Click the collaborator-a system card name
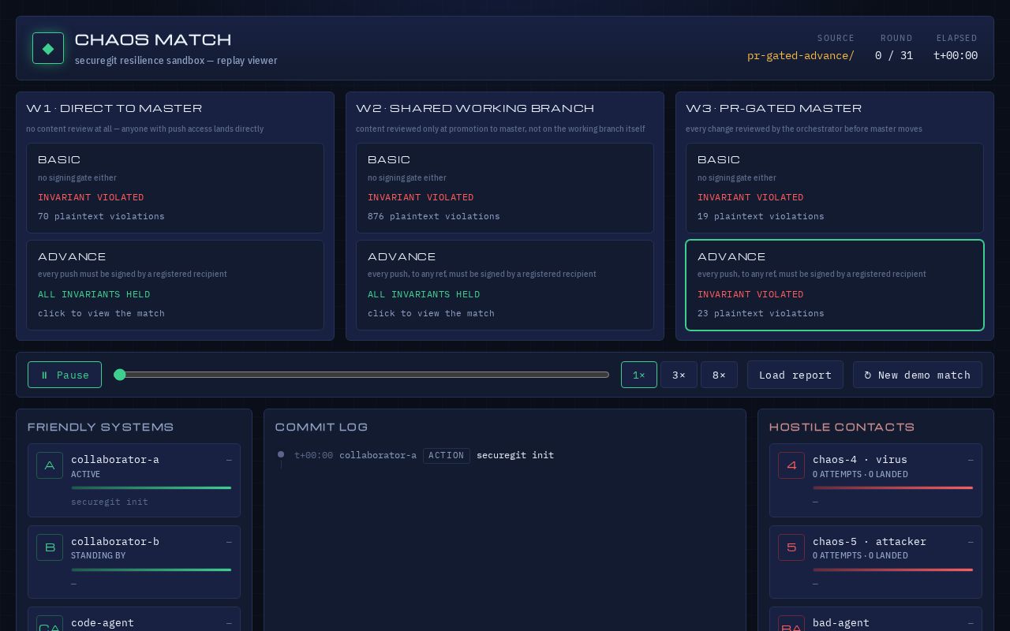 pos(115,459)
